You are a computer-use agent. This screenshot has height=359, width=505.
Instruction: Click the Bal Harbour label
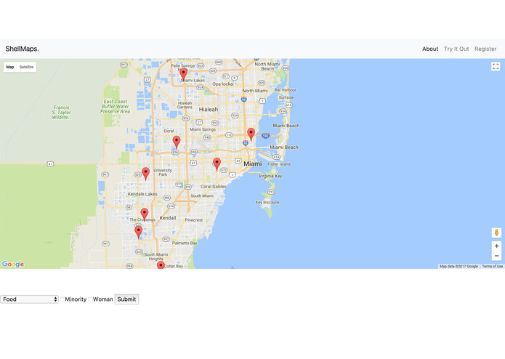tap(286, 90)
